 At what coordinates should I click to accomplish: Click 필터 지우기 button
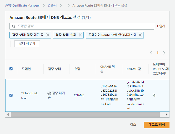pos(27,44)
